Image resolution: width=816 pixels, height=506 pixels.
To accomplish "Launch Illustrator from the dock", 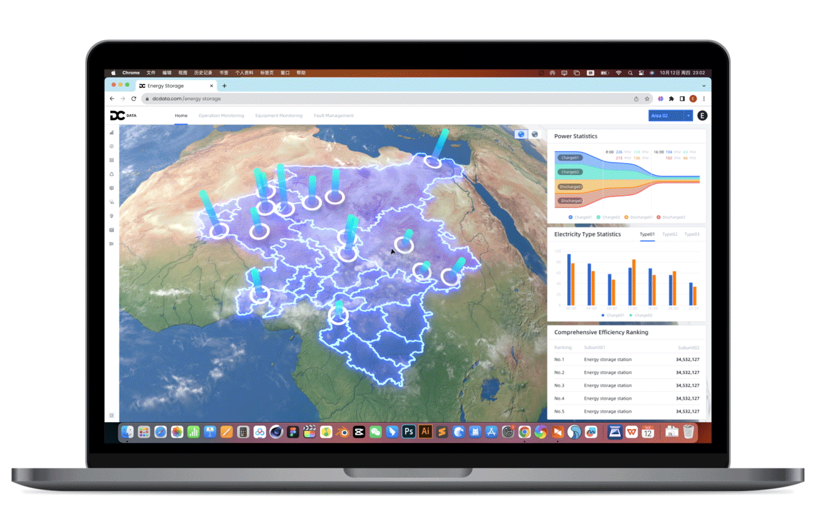I will click(x=425, y=432).
